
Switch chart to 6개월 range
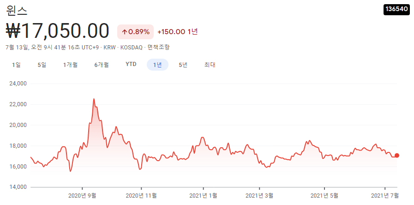102,65
